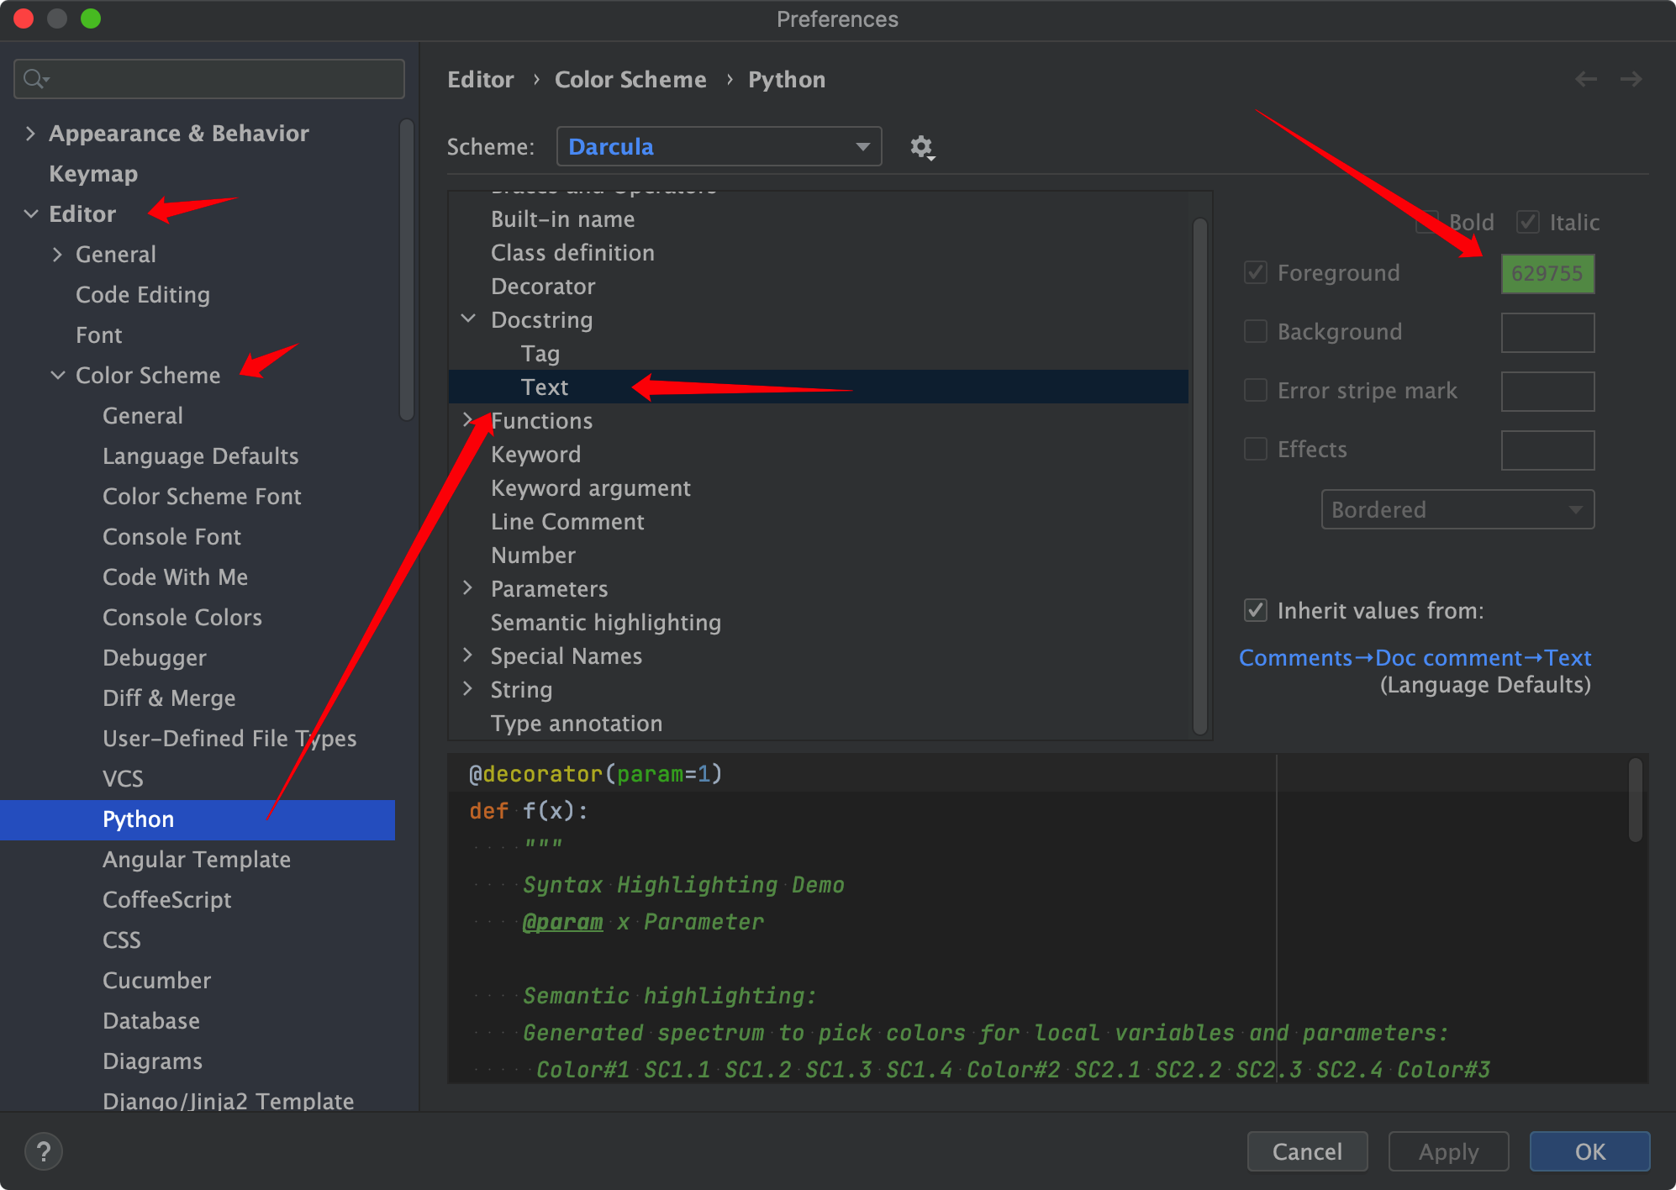Click the Apply button

(x=1448, y=1151)
